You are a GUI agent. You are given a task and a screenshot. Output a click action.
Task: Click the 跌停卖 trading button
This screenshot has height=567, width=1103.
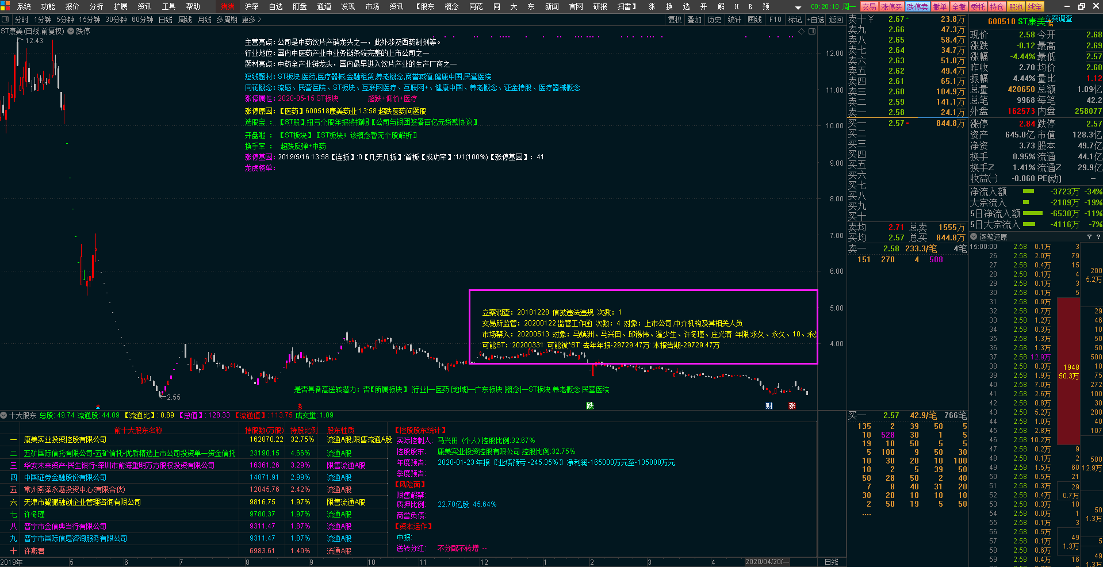pyautogui.click(x=917, y=7)
